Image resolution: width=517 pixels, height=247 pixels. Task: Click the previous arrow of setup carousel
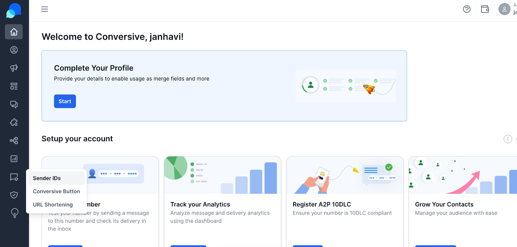click(x=508, y=139)
